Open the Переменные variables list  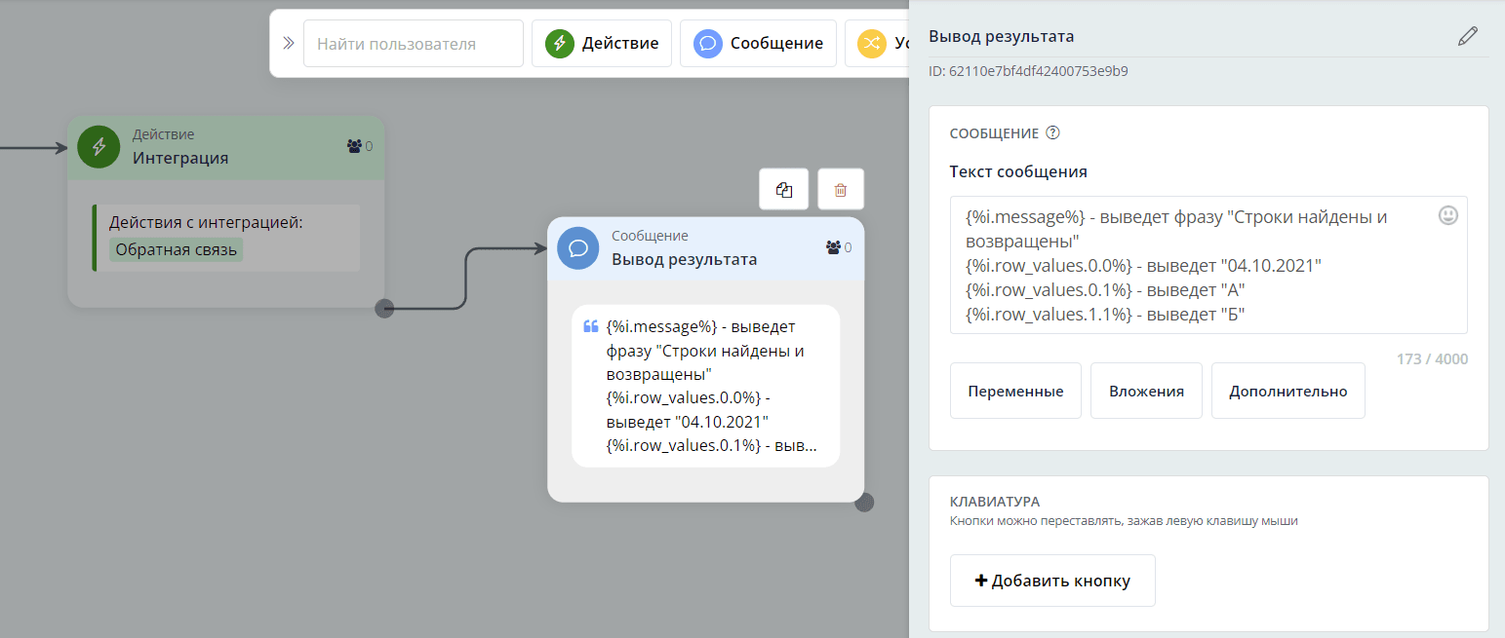click(x=1015, y=391)
